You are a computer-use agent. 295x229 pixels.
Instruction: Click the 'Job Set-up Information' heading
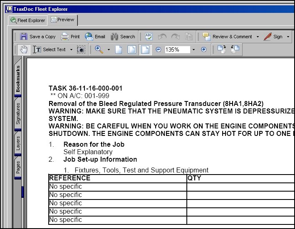point(100,159)
